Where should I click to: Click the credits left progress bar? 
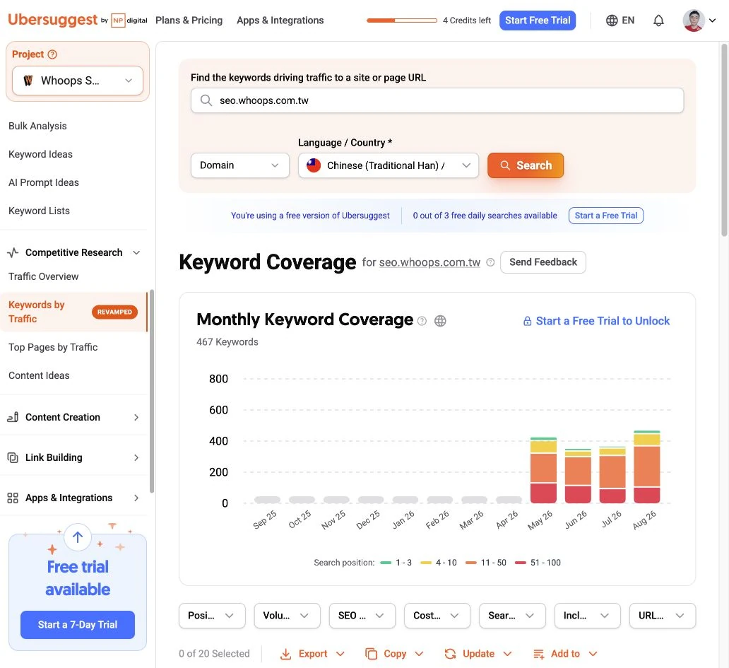(x=402, y=20)
